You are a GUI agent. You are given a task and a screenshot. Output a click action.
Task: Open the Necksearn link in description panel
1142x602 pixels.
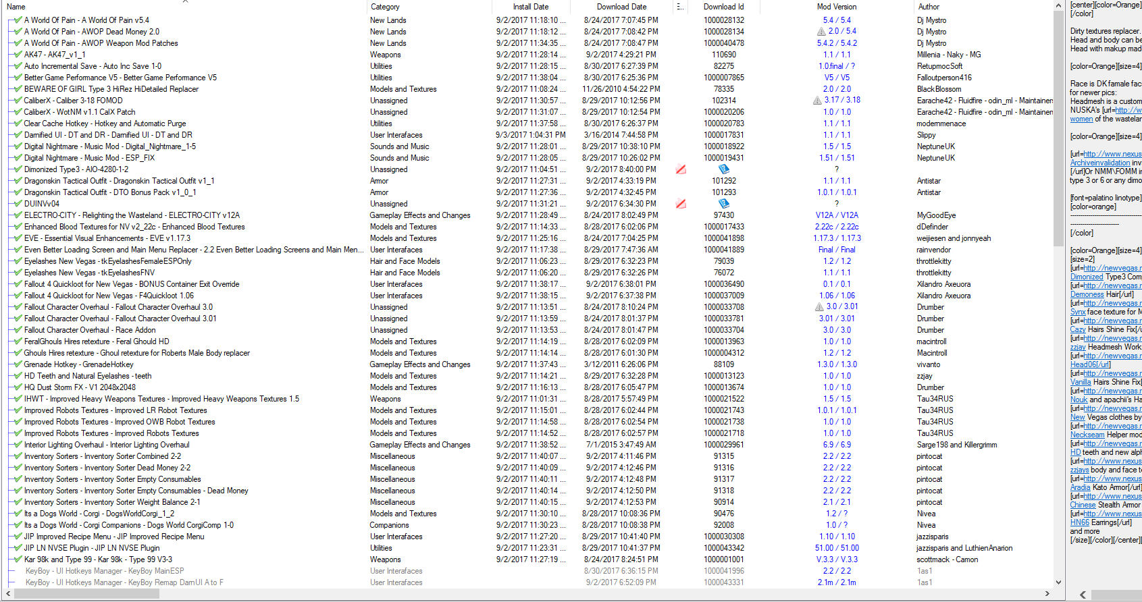coord(1087,435)
